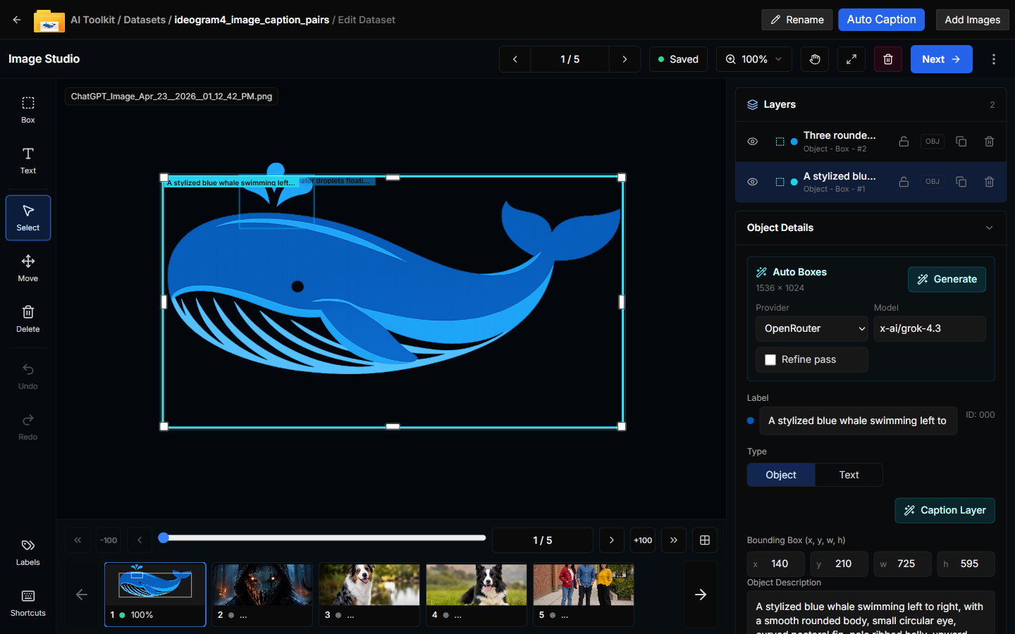
Task: Generate auto boxes
Action: click(x=947, y=280)
